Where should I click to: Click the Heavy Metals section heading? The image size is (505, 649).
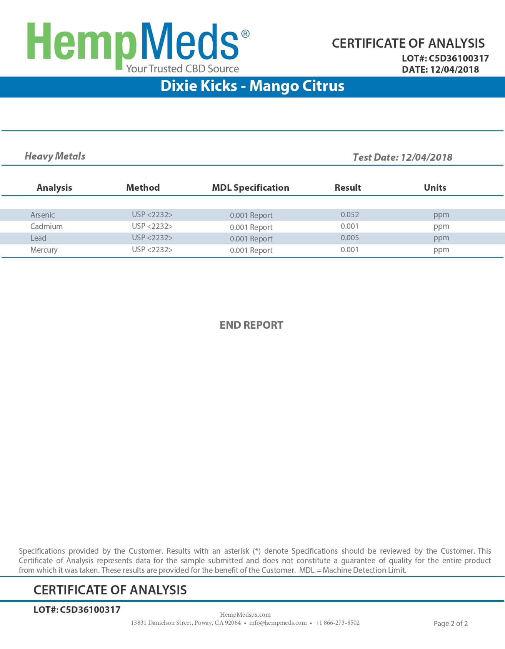point(55,156)
